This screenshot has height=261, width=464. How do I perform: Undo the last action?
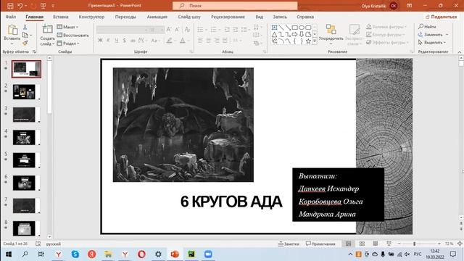click(x=20, y=6)
